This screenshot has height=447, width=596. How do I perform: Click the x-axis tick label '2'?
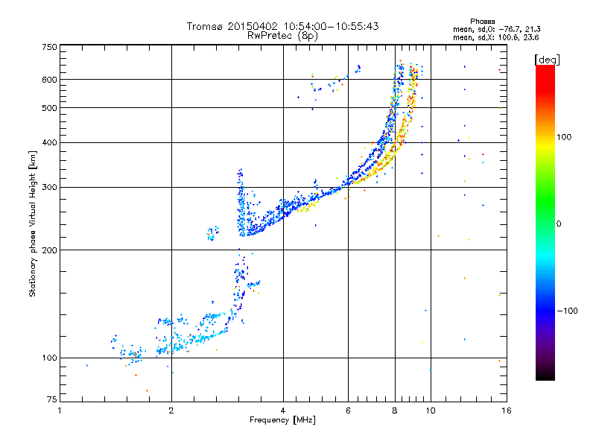click(x=171, y=410)
